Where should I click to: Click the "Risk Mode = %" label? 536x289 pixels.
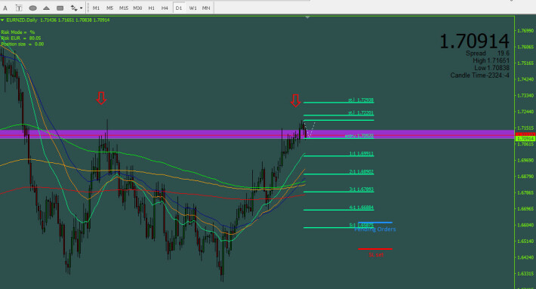click(18, 32)
